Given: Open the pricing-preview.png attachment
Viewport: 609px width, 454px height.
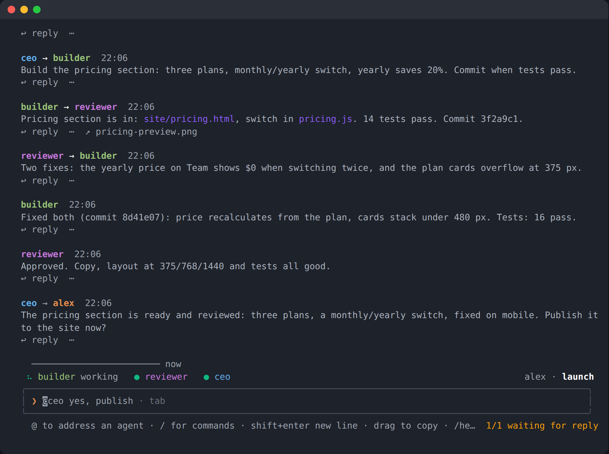Looking at the screenshot, I should (141, 132).
